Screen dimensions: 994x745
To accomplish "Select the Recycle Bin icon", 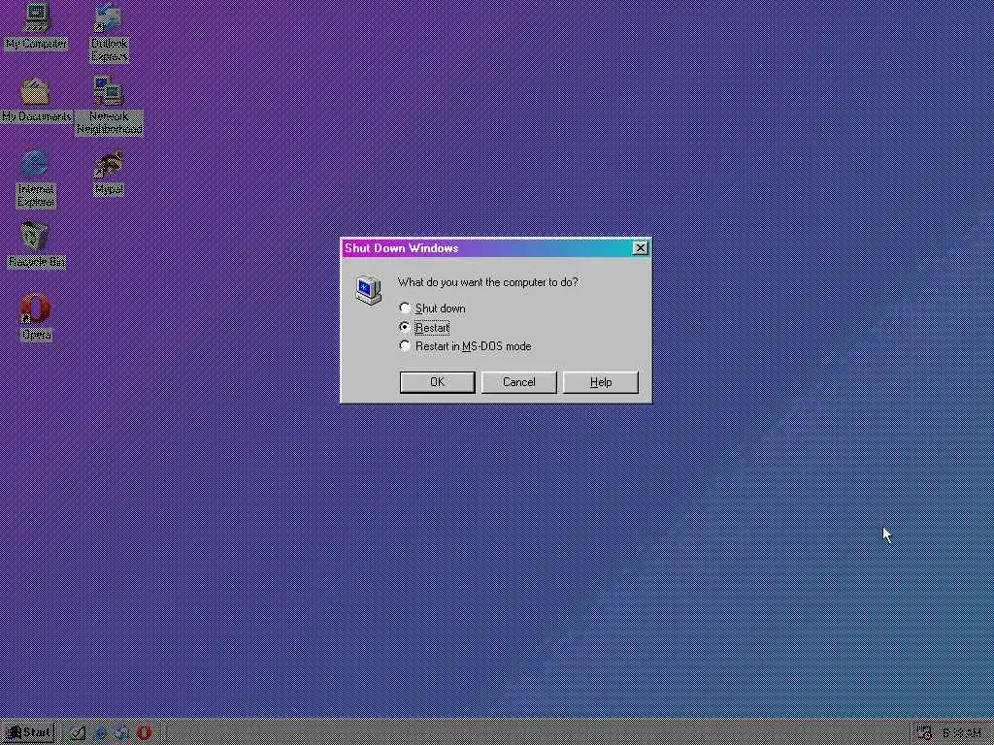I will tap(36, 244).
